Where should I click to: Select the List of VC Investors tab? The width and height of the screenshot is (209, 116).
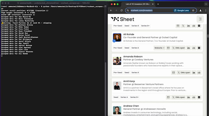(138, 4)
